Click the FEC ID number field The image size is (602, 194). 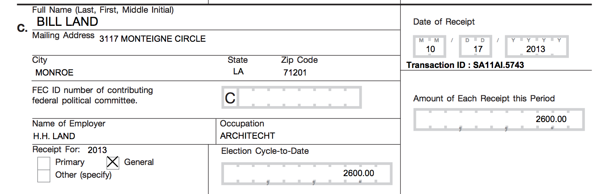coord(291,98)
